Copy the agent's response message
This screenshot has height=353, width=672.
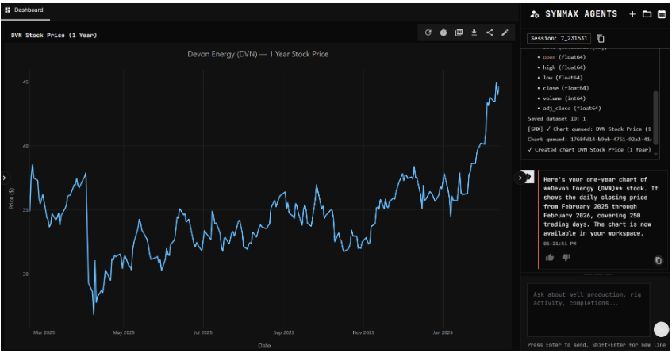(x=659, y=260)
